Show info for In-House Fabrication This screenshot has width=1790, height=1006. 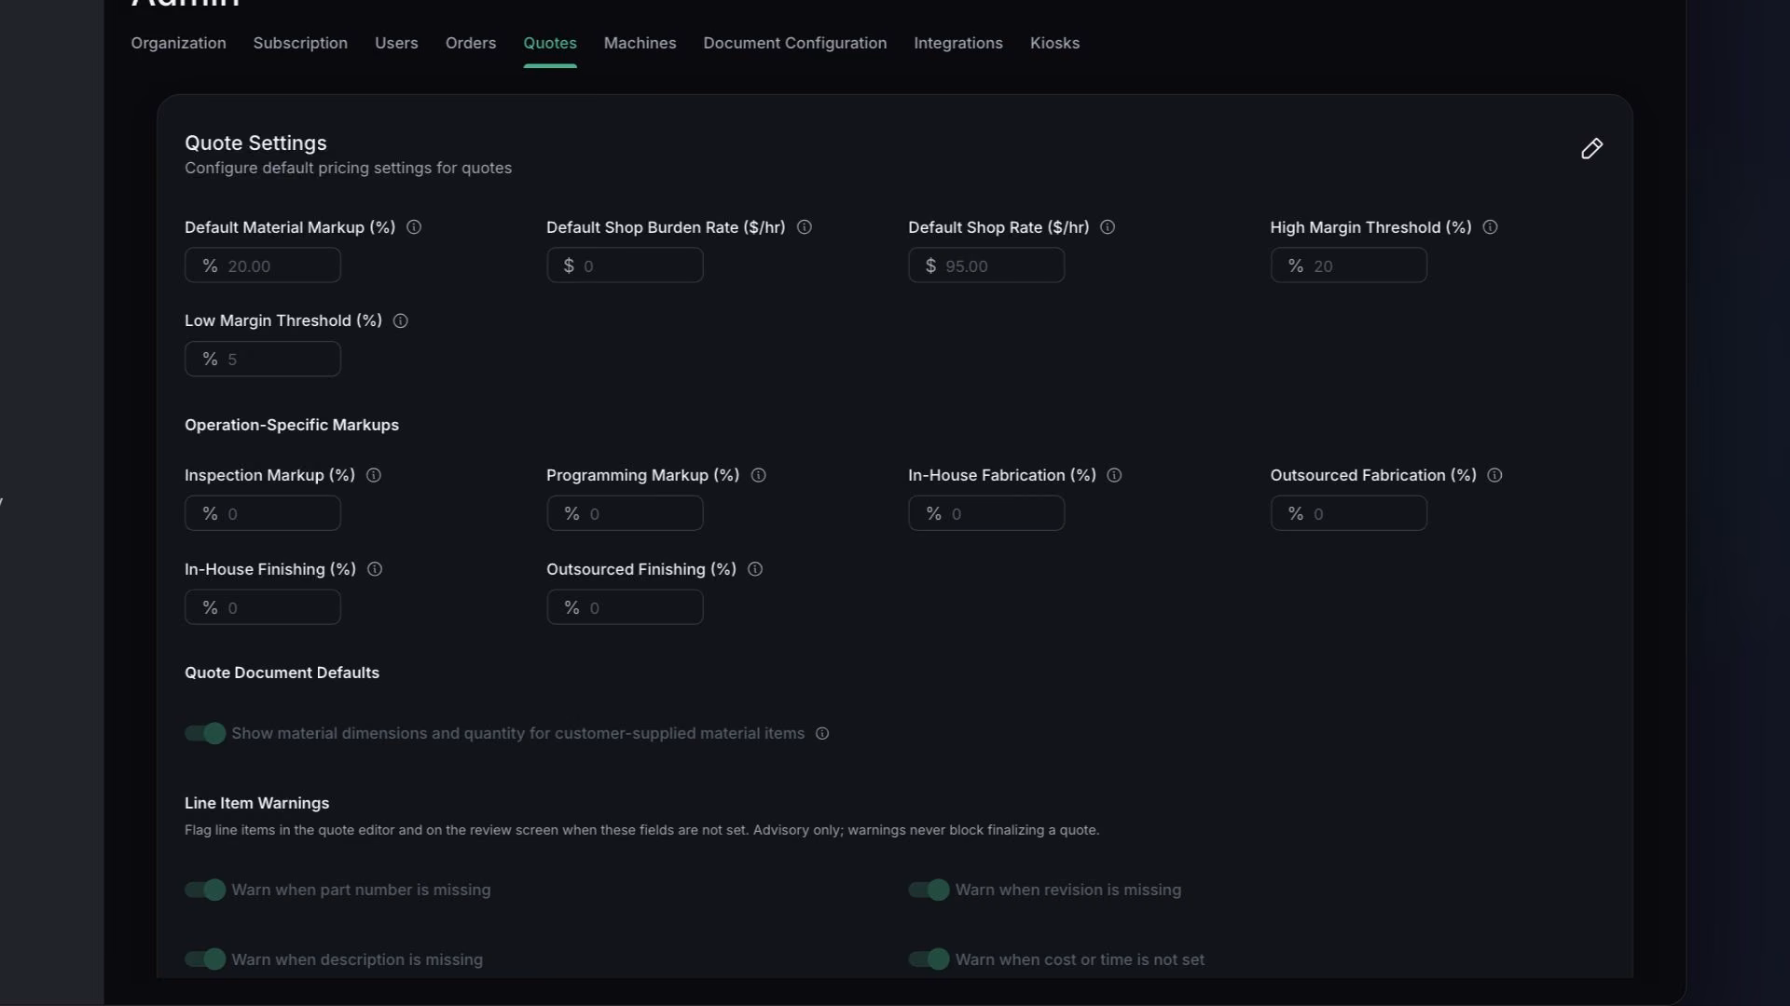1114,475
